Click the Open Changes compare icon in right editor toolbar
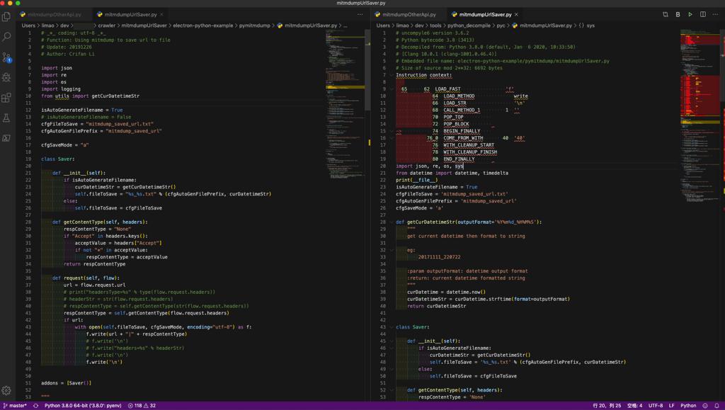725x410 pixels. tap(666, 14)
